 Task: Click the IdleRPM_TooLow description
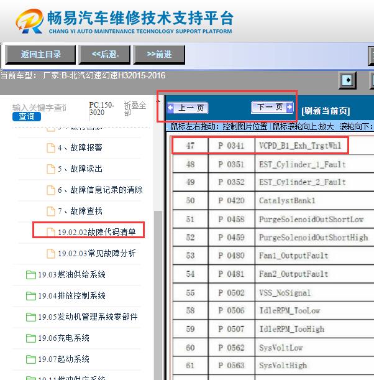[x=290, y=311]
